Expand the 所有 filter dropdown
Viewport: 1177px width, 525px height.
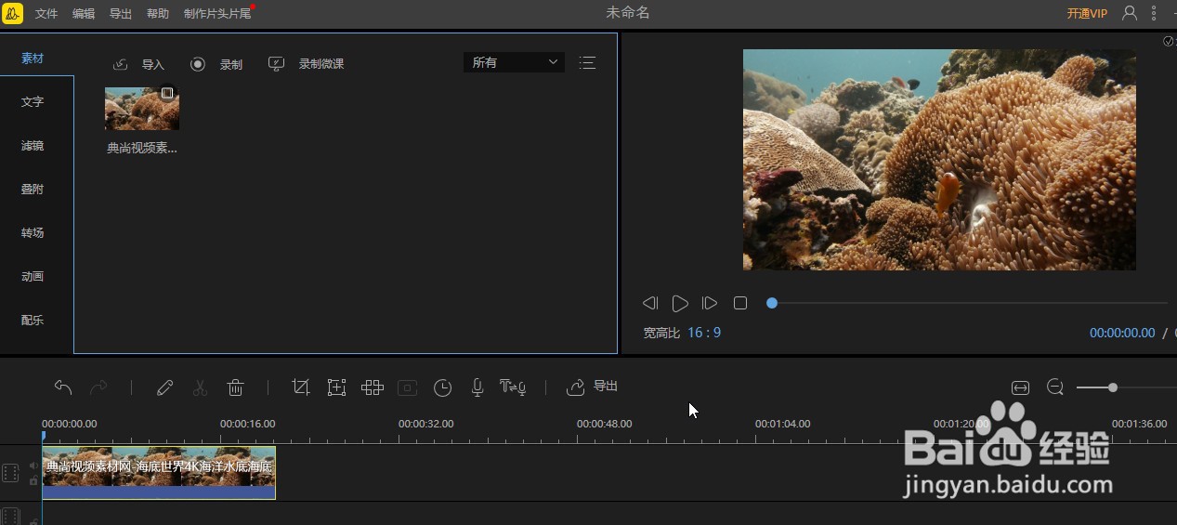click(514, 62)
